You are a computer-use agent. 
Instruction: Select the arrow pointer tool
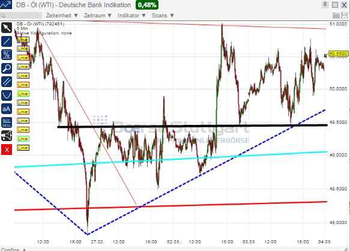7,28
